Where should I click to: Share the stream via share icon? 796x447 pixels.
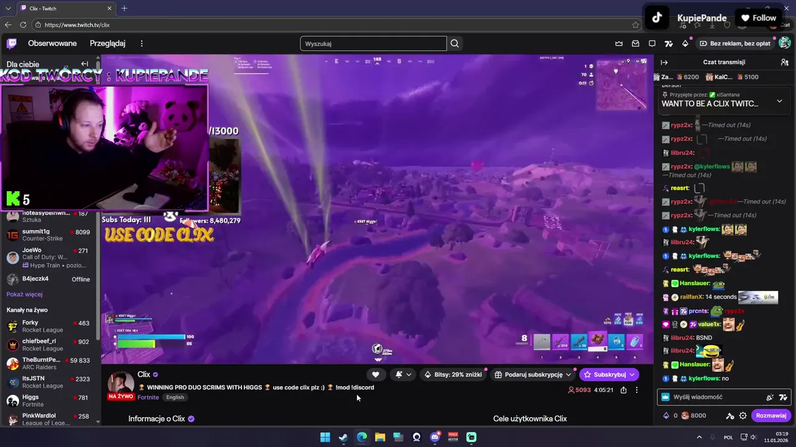623,390
